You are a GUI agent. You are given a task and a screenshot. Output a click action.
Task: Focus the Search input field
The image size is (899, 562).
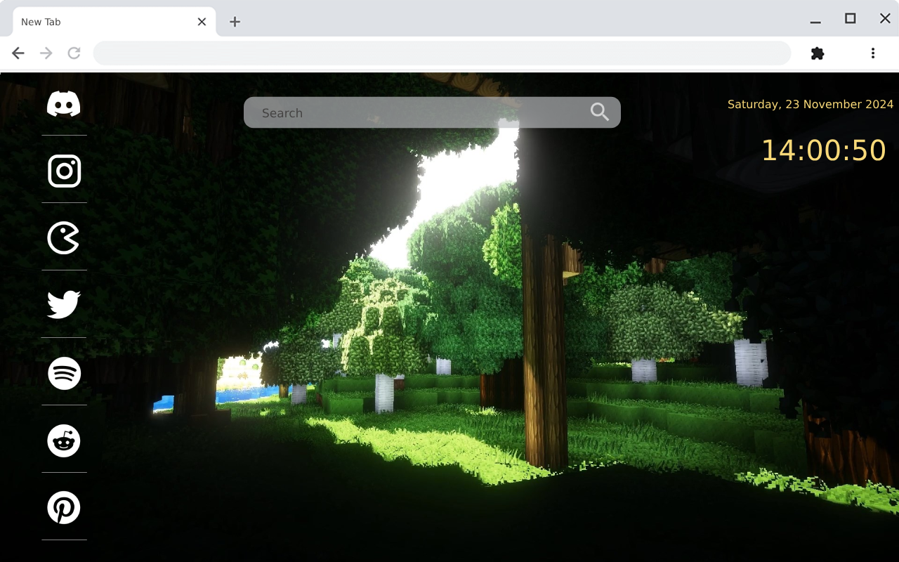[432, 112]
